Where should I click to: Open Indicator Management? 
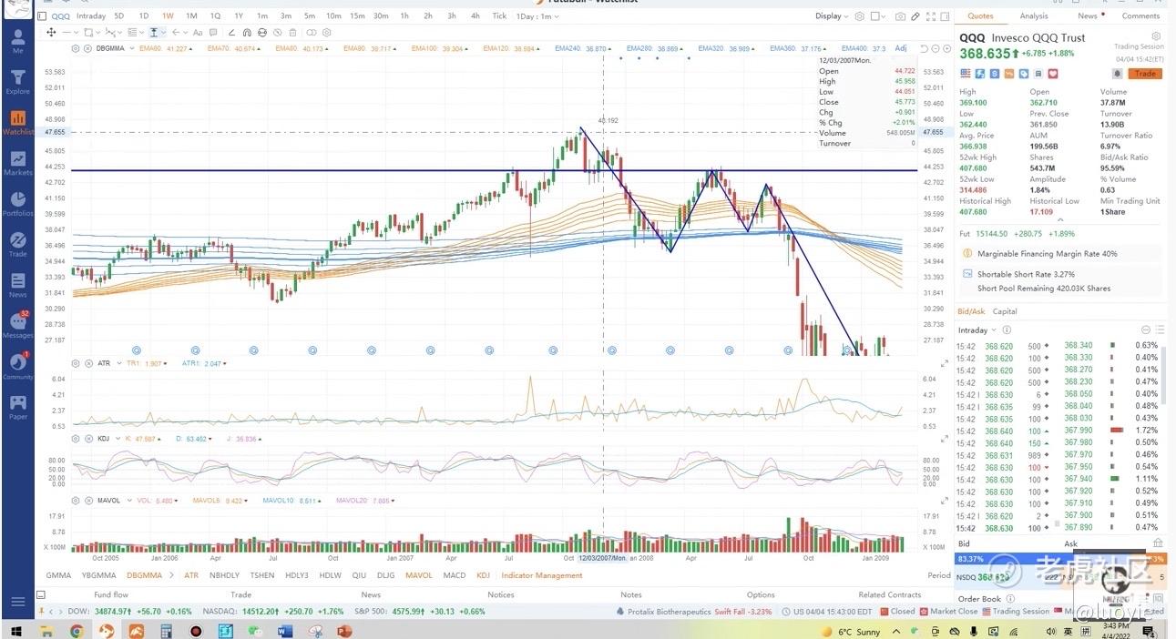click(x=542, y=575)
